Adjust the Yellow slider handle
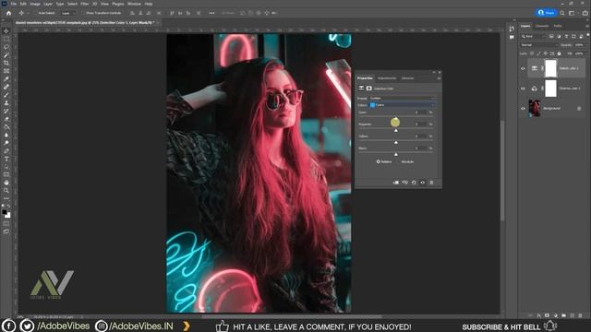This screenshot has width=591, height=332. coord(396,142)
